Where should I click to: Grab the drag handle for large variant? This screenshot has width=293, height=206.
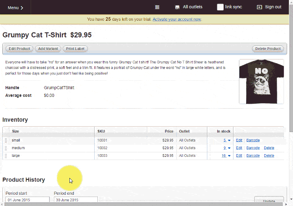point(6,156)
